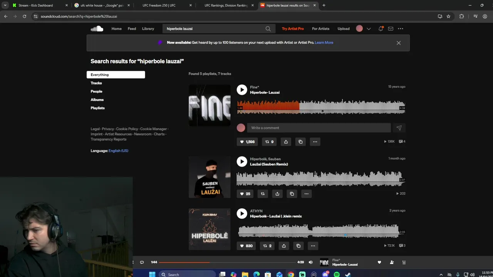This screenshot has width=493, height=277.
Task: Click the search magnifier icon
Action: (268, 28)
